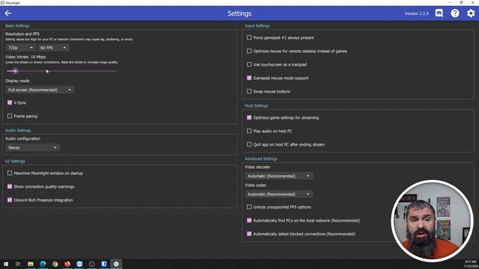
Task: Click the Settings page title
Action: (239, 13)
